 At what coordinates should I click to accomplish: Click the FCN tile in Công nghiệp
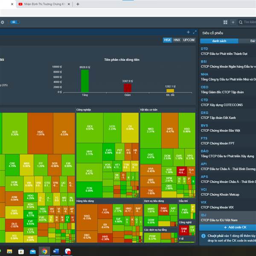[x=89, y=189]
